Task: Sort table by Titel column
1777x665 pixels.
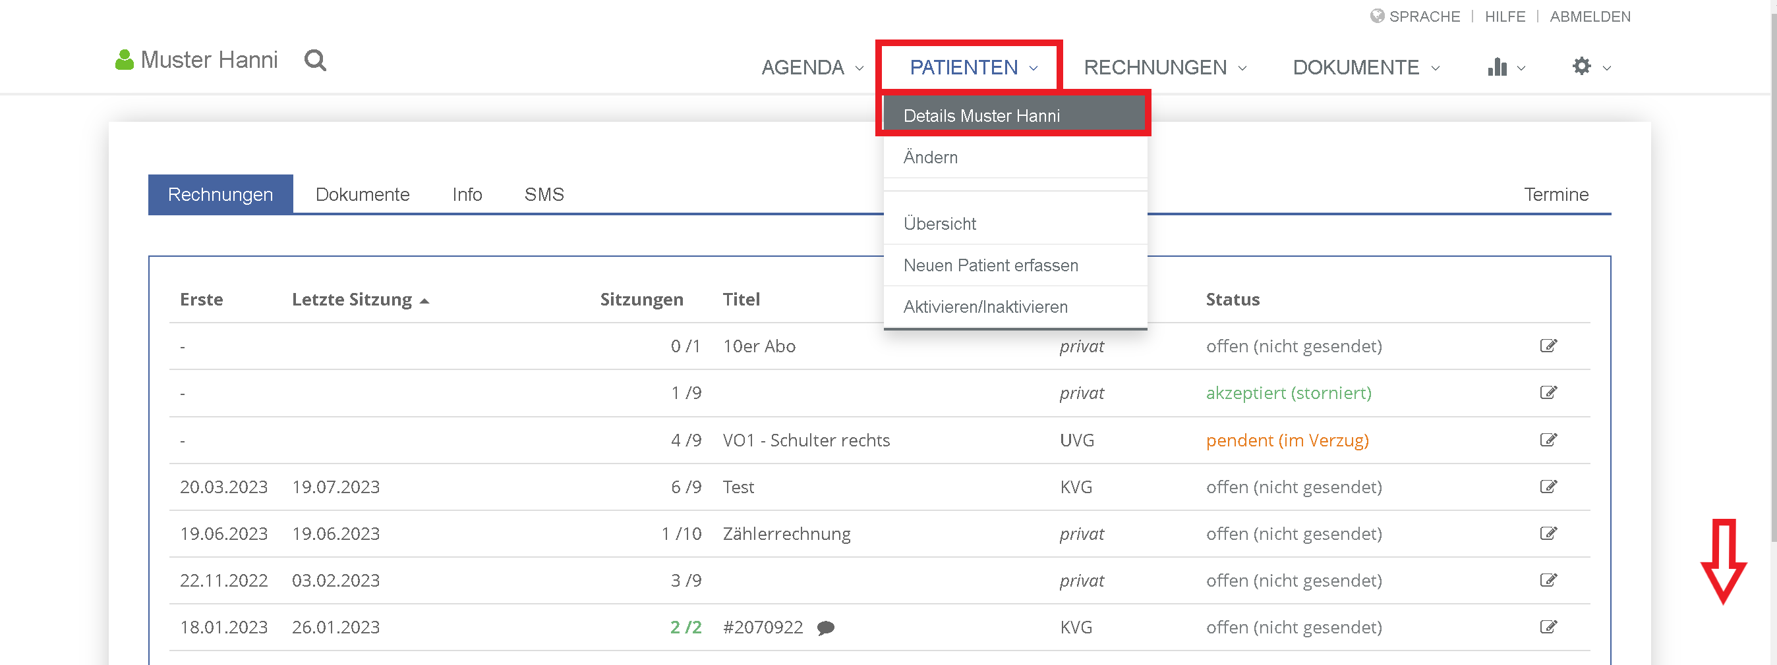Action: [741, 300]
